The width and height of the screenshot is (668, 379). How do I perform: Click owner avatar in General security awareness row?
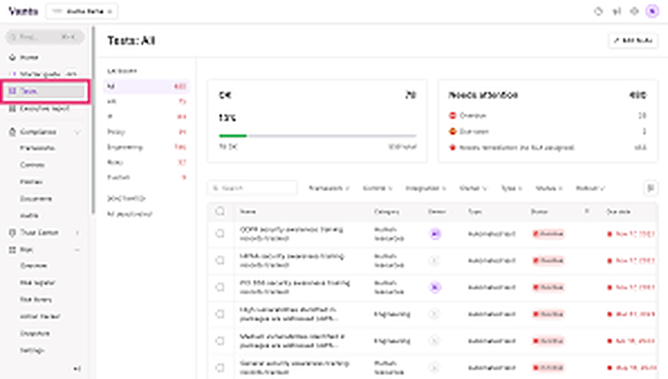point(434,368)
